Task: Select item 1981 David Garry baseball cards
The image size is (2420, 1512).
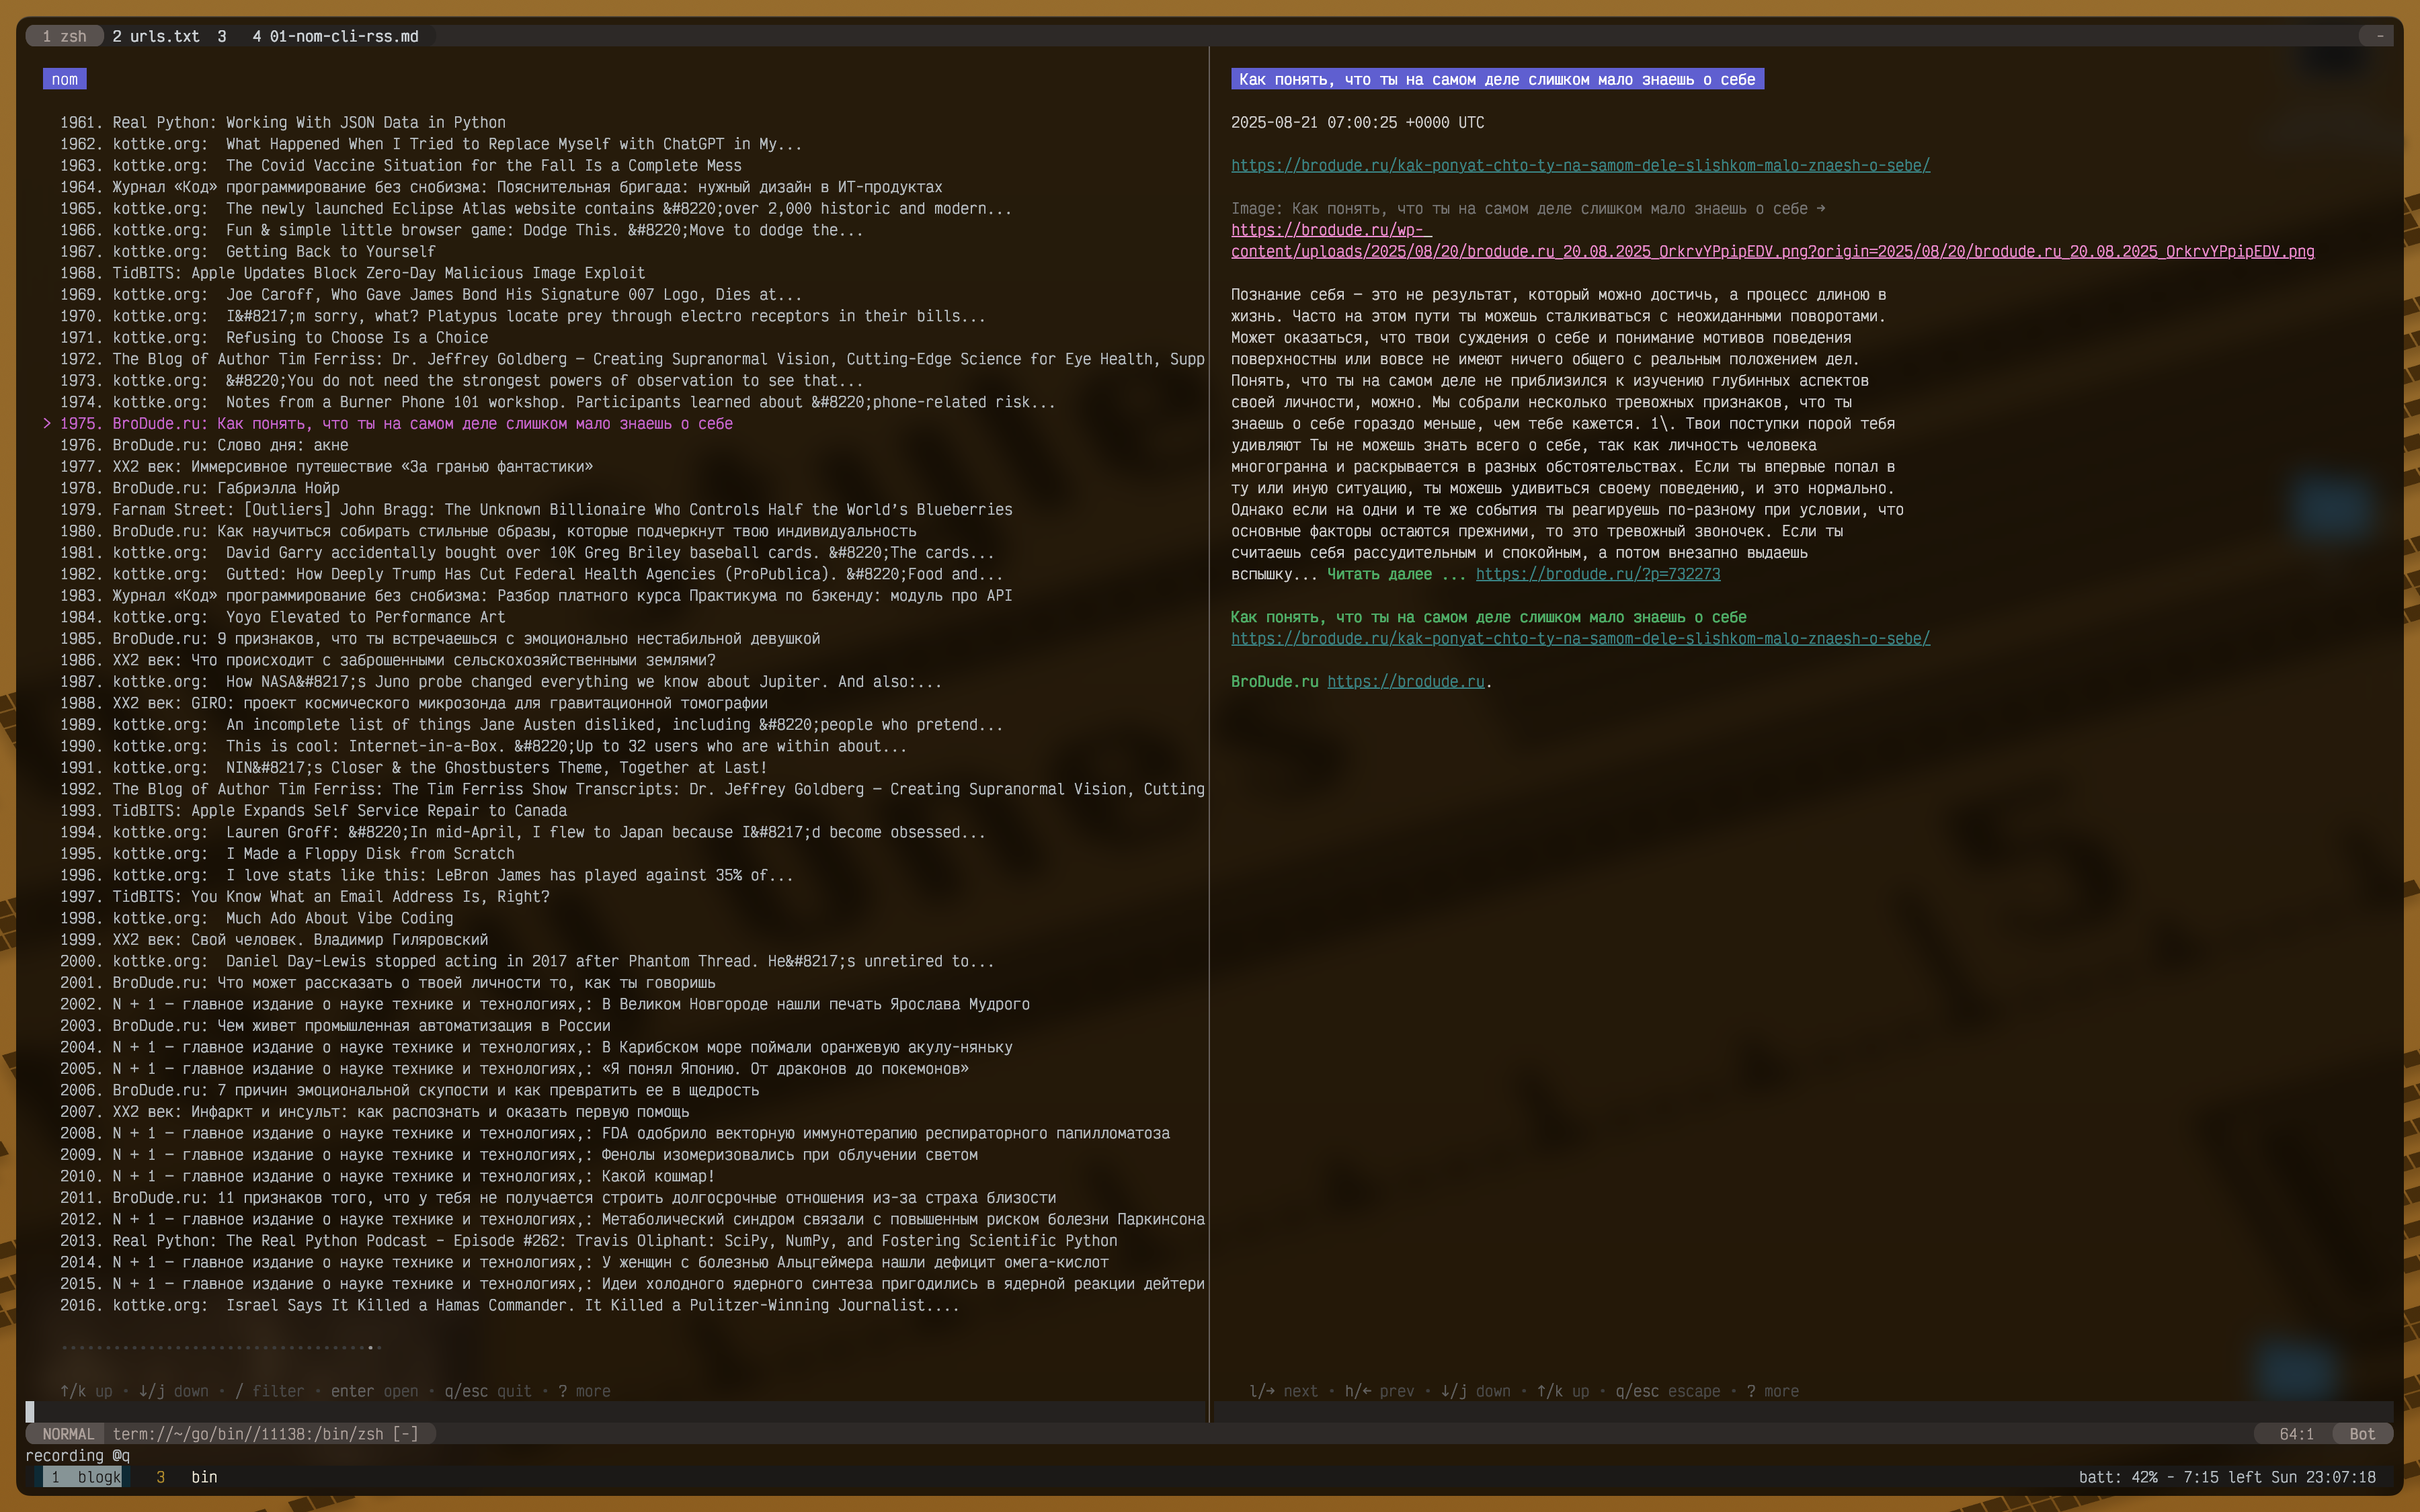Action: point(527,553)
